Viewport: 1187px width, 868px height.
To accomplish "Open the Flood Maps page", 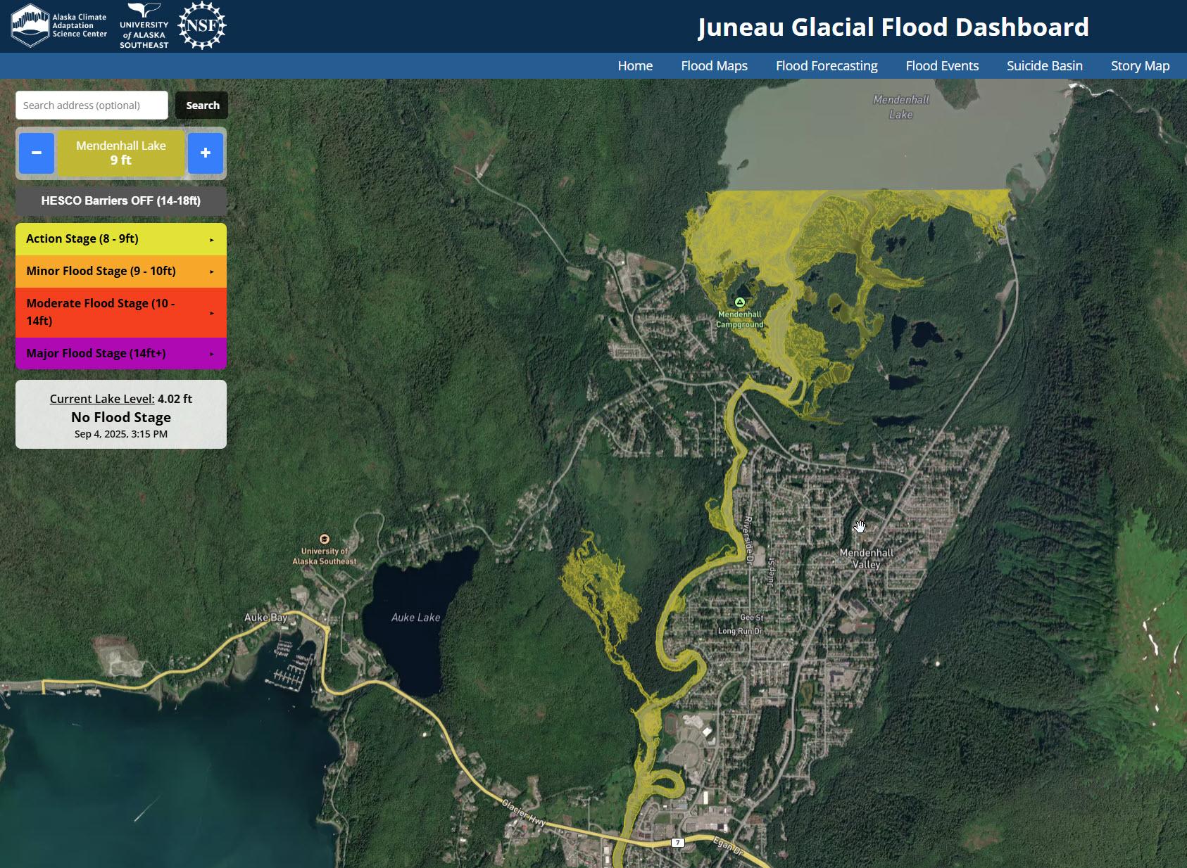I will tap(714, 66).
